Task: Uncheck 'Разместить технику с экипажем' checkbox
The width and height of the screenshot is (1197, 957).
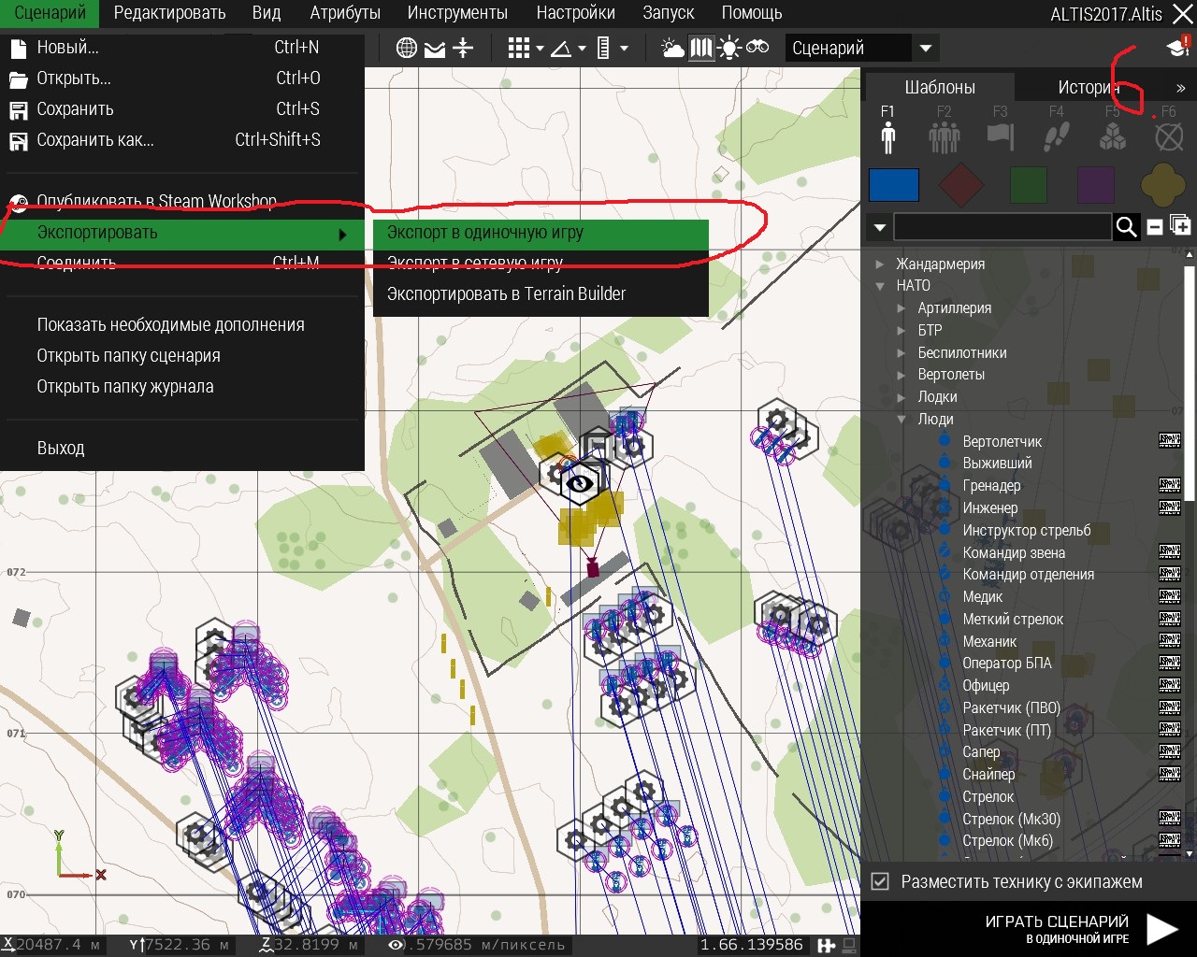Action: tap(880, 881)
